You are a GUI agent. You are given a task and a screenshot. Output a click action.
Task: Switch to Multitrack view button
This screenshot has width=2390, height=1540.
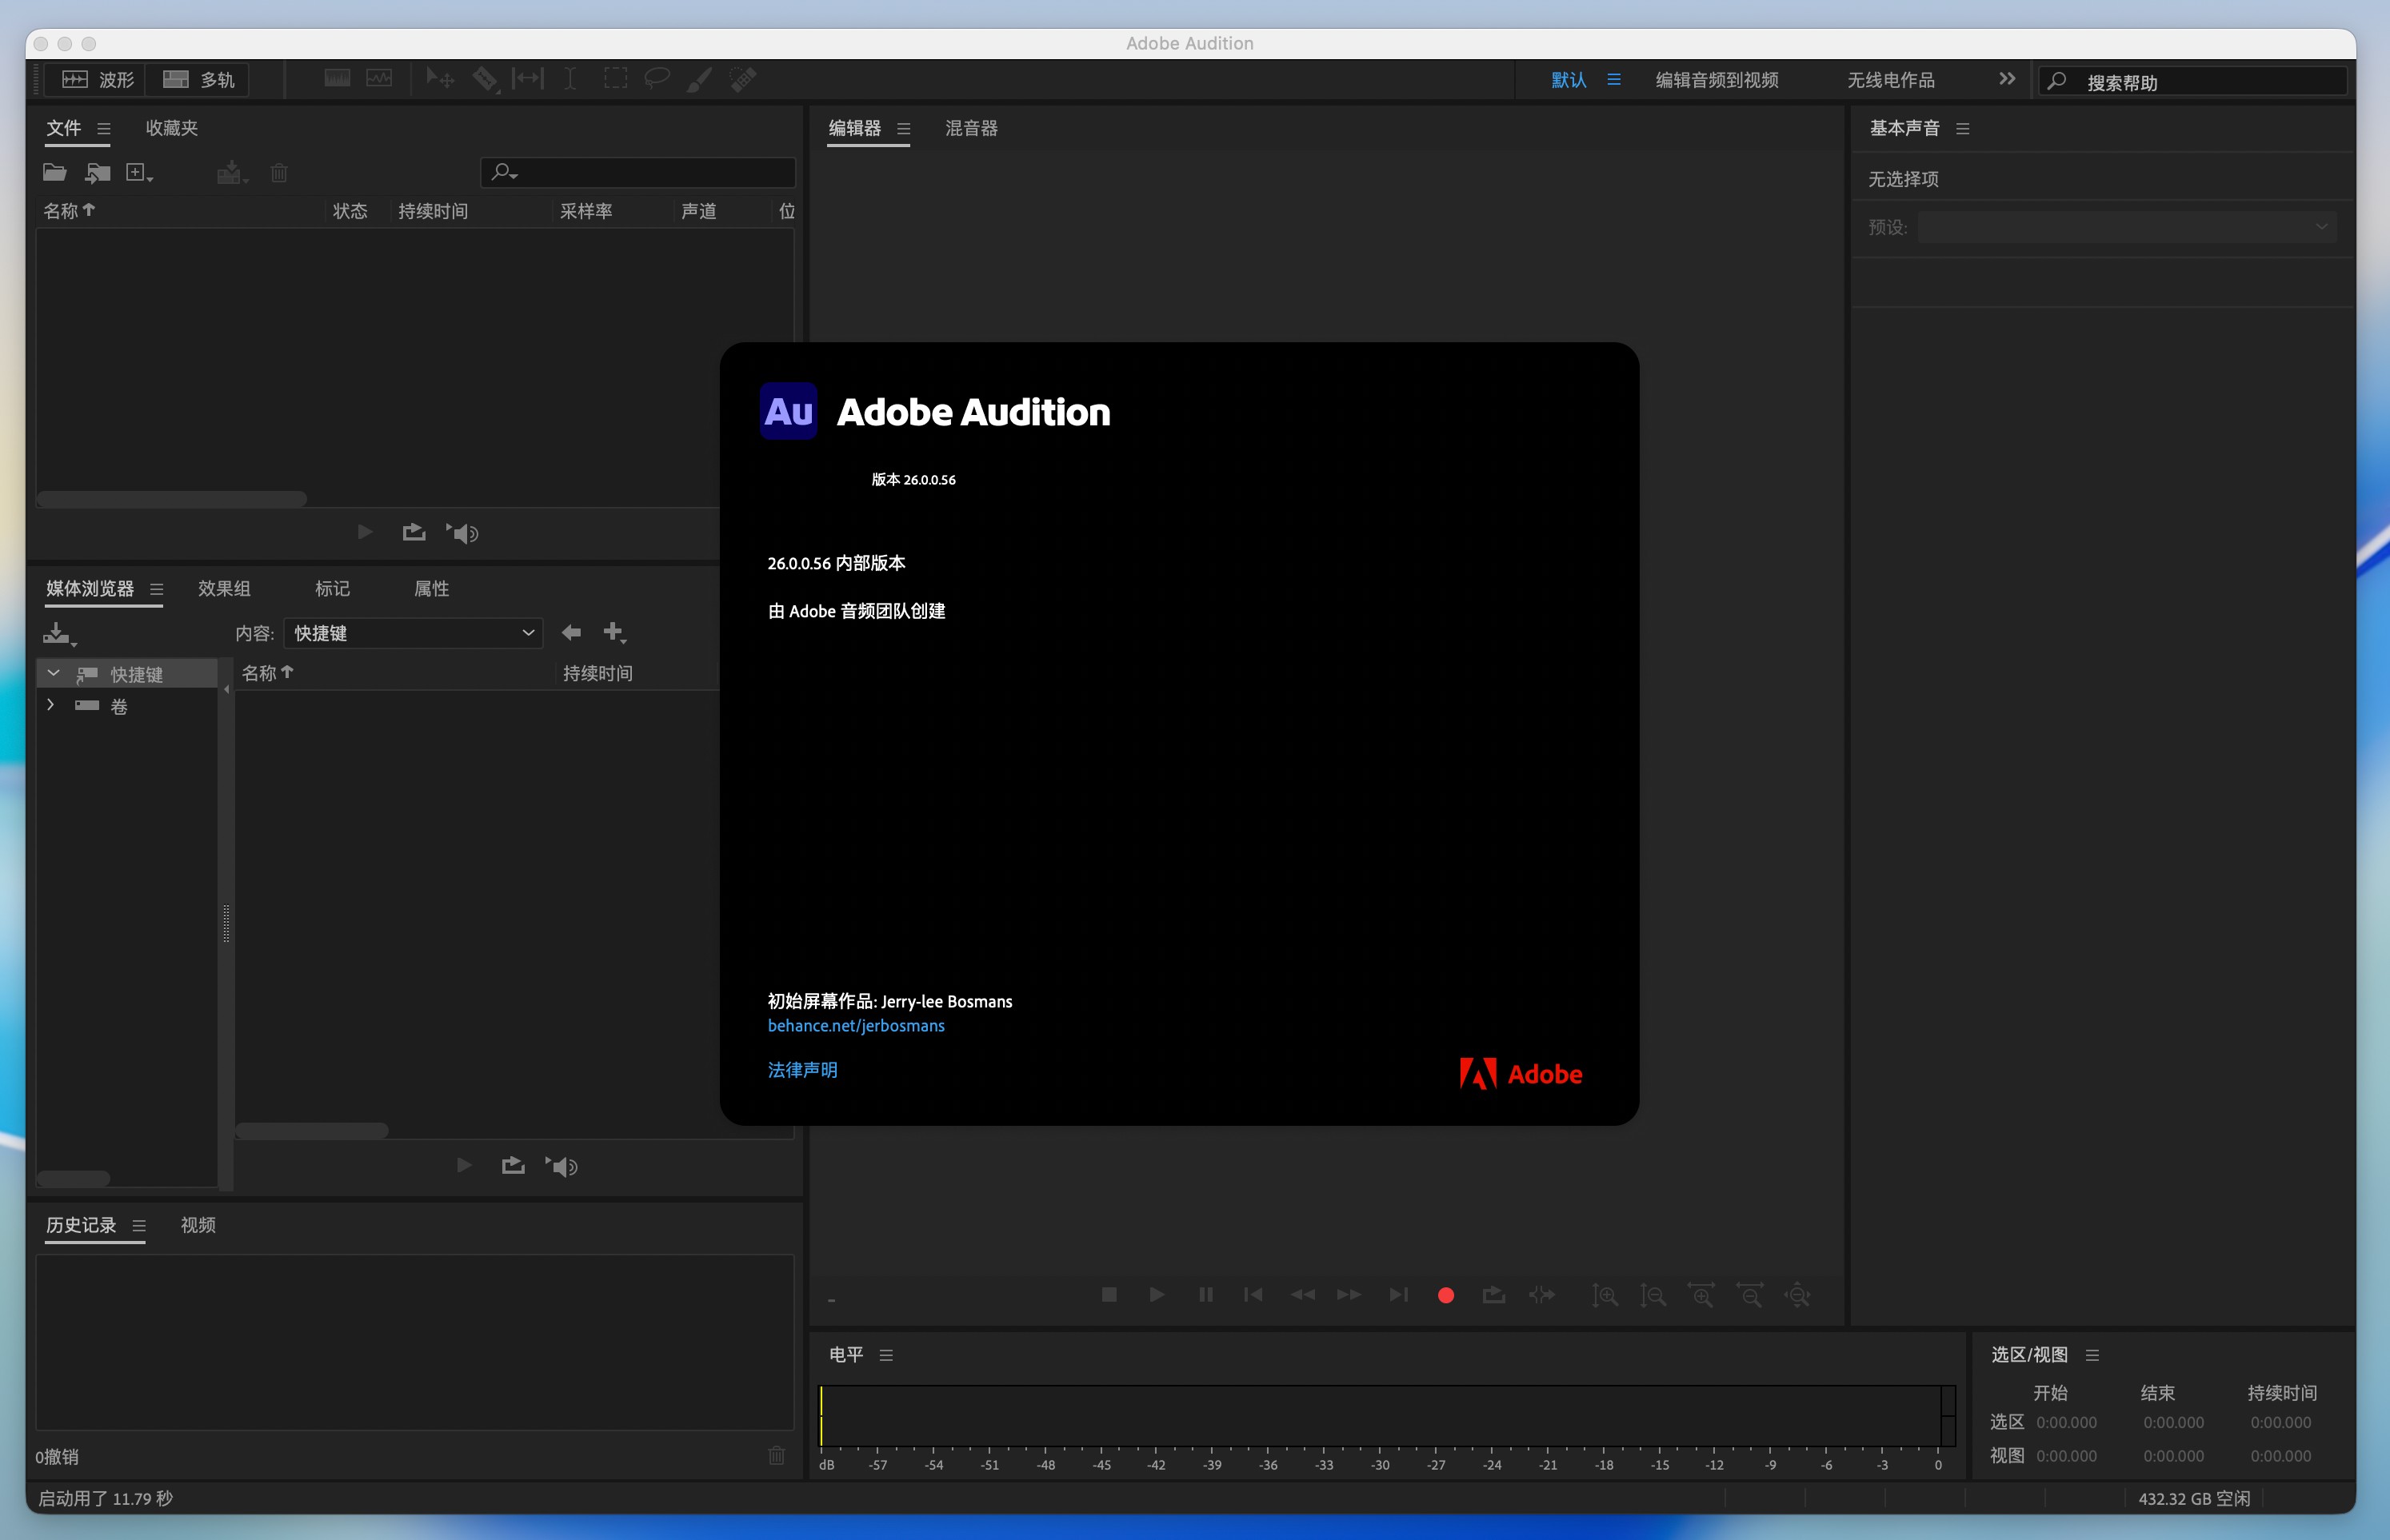[198, 80]
